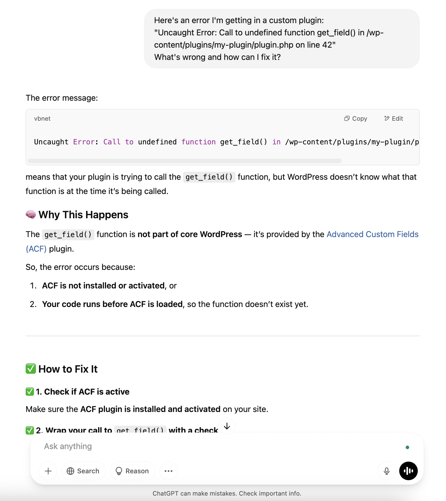This screenshot has height=501, width=446.
Task: Open the Advanced Custom Fields link
Action: (x=372, y=234)
